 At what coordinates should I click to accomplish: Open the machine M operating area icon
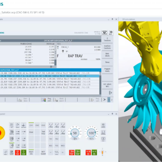[x=105, y=33]
